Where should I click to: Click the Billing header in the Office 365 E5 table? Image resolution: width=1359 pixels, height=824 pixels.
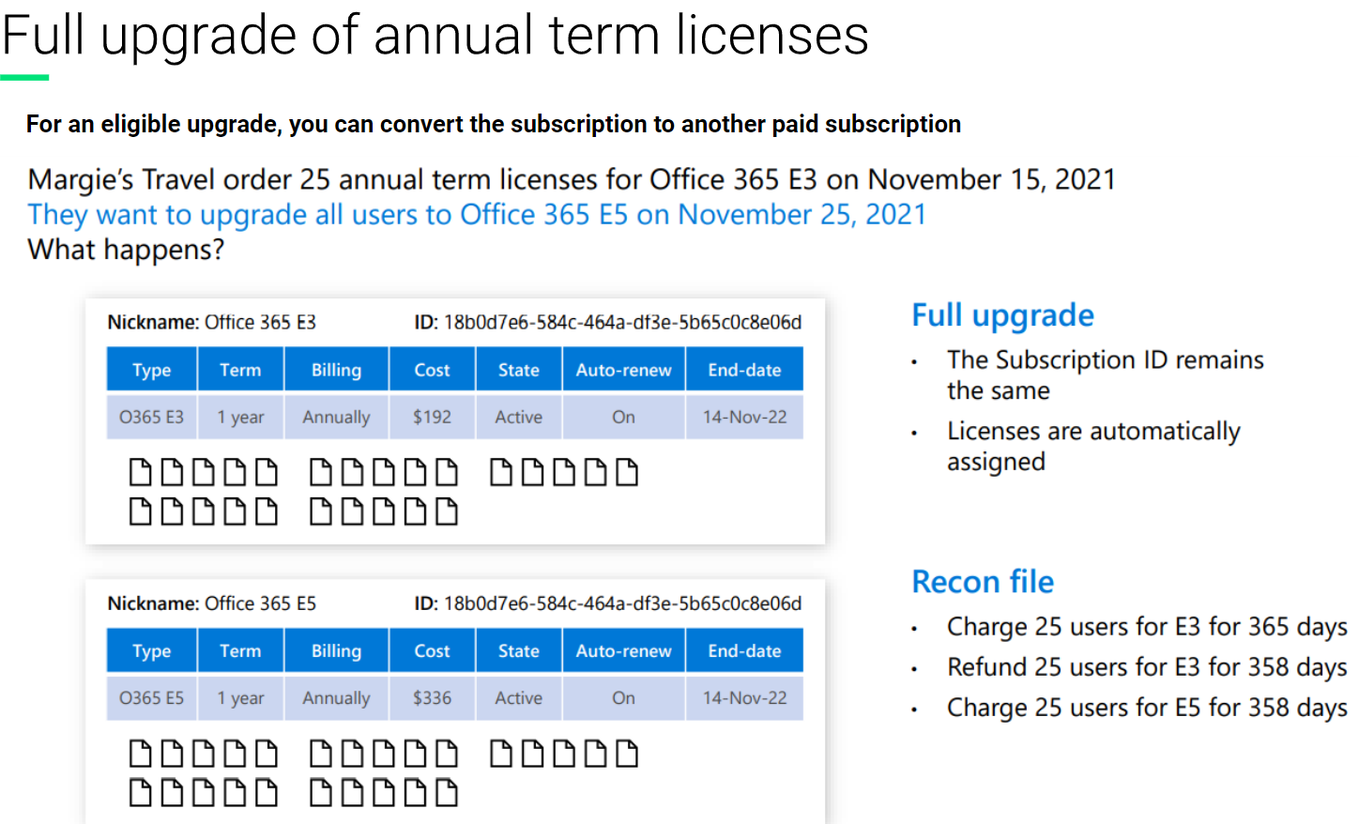336,650
